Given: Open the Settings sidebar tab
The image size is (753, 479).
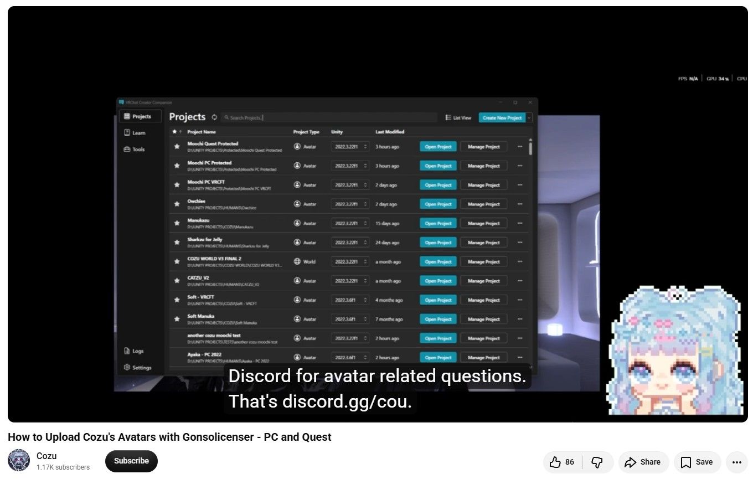Looking at the screenshot, I should pyautogui.click(x=138, y=368).
